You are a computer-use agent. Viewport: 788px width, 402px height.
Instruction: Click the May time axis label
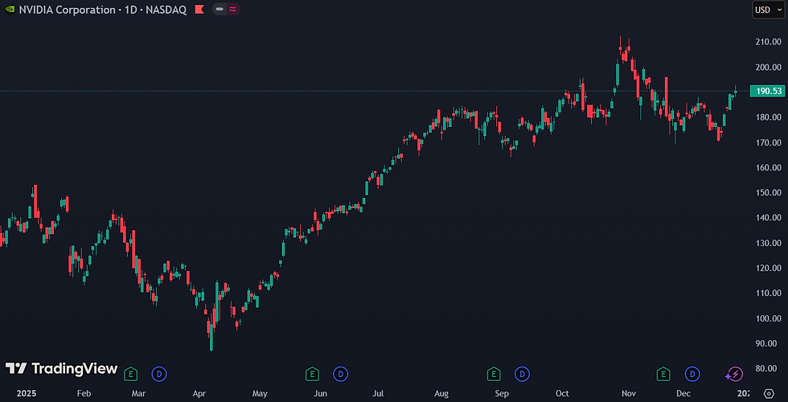(260, 393)
